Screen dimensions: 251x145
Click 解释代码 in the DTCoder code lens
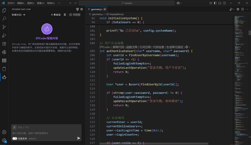click(x=118, y=47)
